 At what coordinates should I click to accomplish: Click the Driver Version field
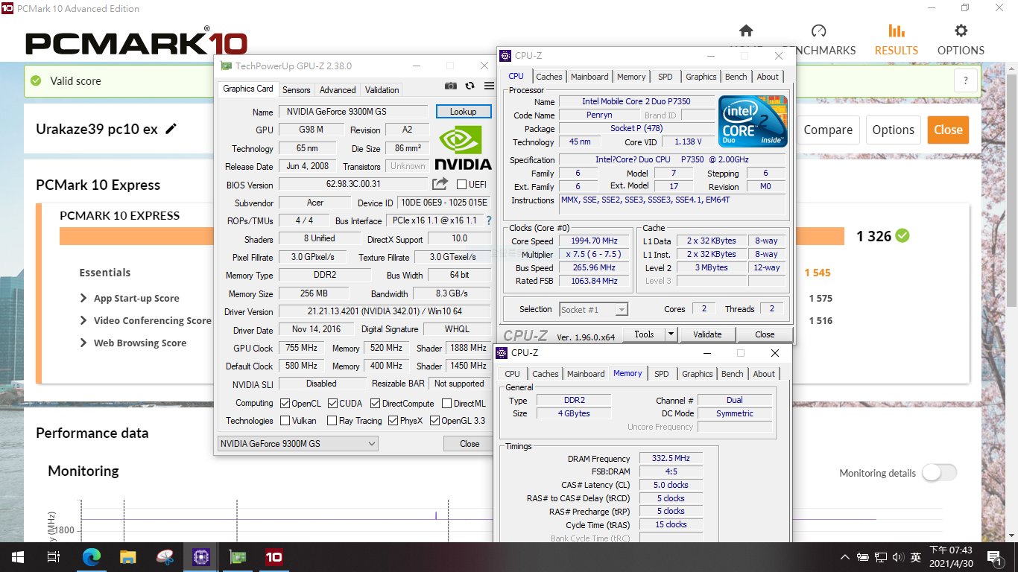[x=385, y=311]
